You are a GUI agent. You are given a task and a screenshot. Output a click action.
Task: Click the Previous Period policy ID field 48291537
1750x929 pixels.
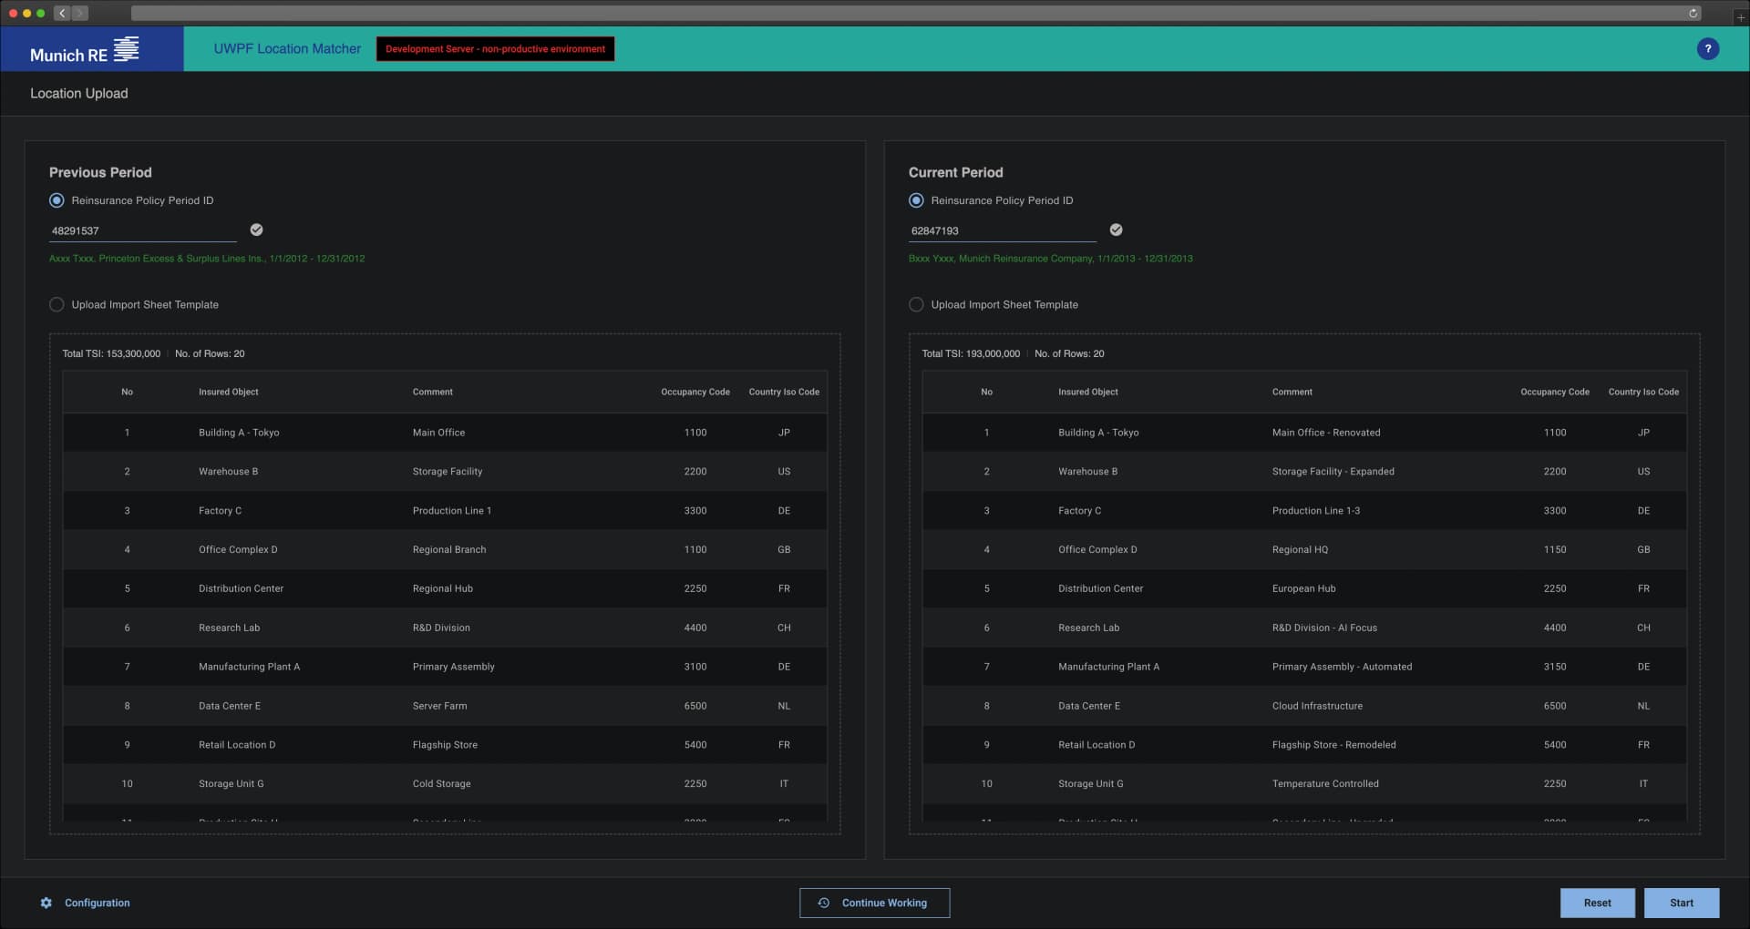[x=143, y=230]
